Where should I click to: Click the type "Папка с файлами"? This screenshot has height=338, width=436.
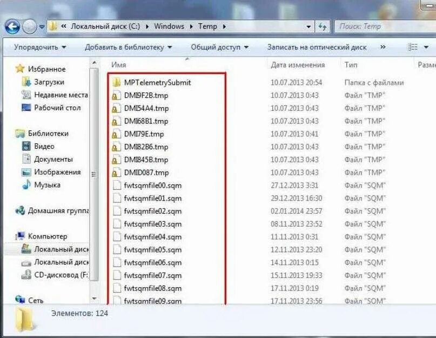374,82
